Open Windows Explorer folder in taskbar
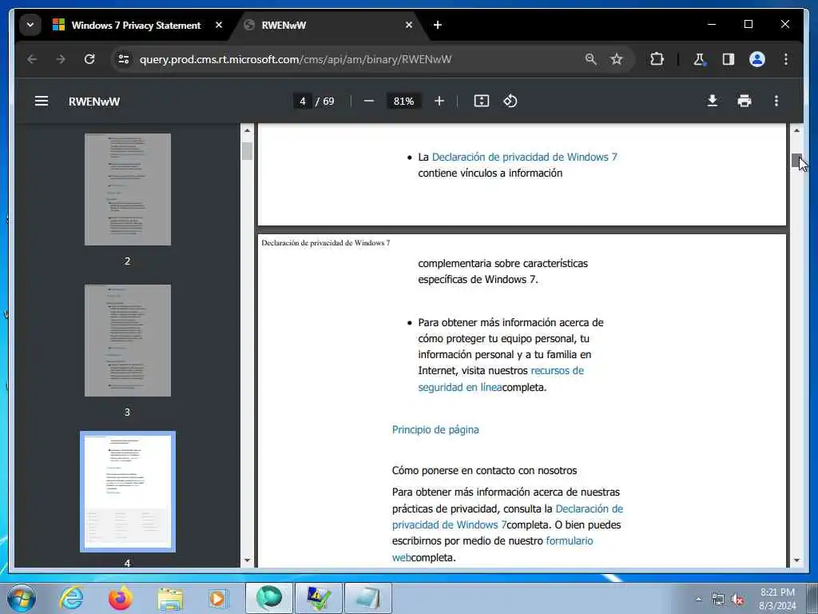 click(170, 598)
